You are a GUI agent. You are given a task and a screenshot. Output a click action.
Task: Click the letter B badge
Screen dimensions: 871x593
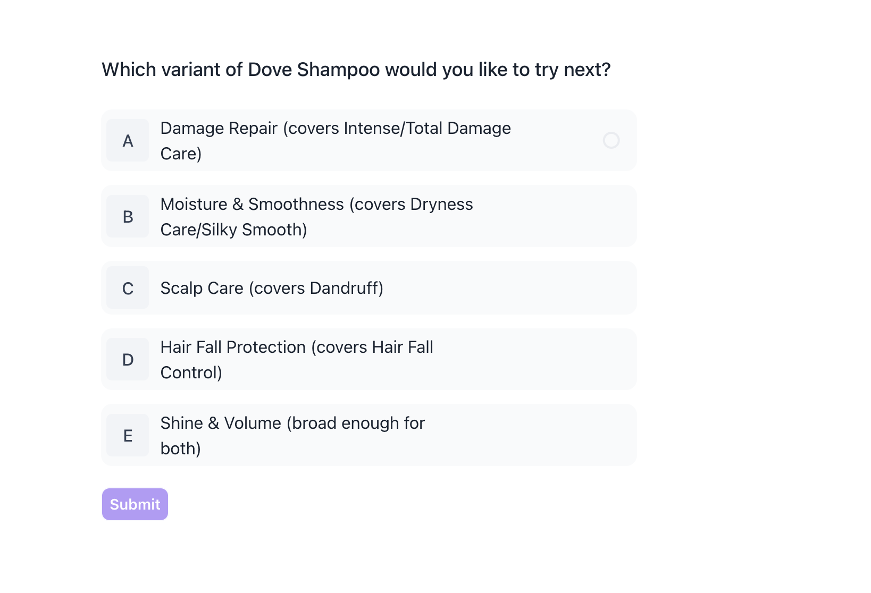point(128,217)
